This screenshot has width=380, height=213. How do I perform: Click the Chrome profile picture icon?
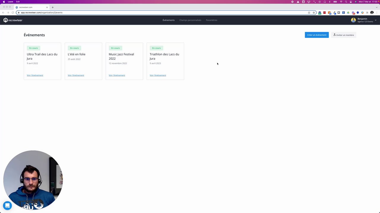click(x=372, y=12)
